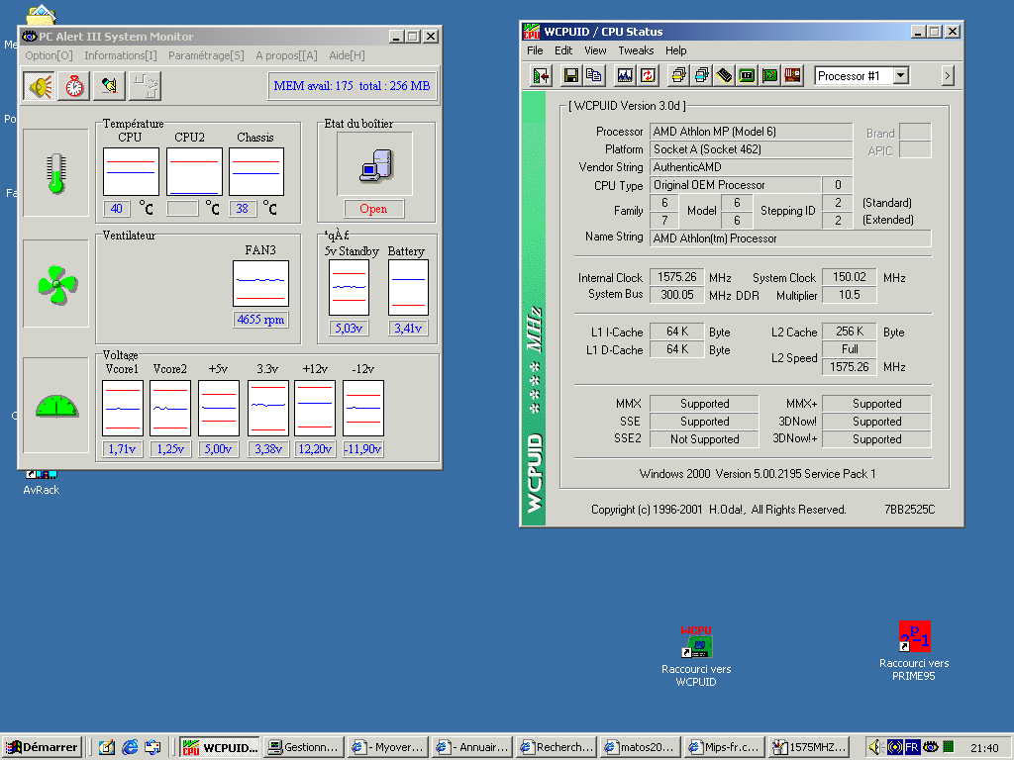Switch to the Myover... taskbar button
Image resolution: width=1014 pixels, height=760 pixels.
point(388,747)
